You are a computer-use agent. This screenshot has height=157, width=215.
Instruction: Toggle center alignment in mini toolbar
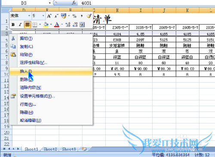pos(28,24)
